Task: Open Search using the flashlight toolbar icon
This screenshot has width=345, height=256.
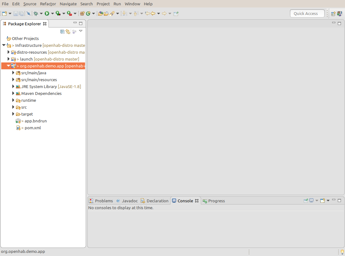Action: (112, 13)
